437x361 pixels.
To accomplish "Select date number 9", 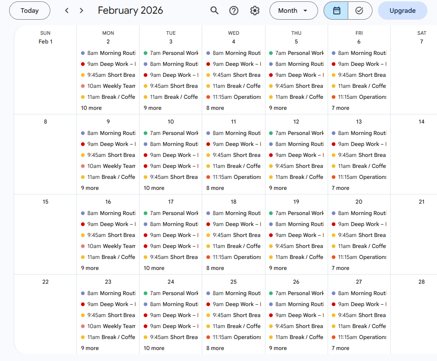I will pos(108,122).
